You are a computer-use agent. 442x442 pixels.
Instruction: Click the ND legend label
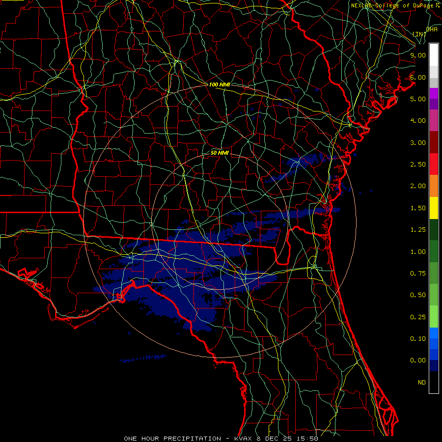(422, 383)
